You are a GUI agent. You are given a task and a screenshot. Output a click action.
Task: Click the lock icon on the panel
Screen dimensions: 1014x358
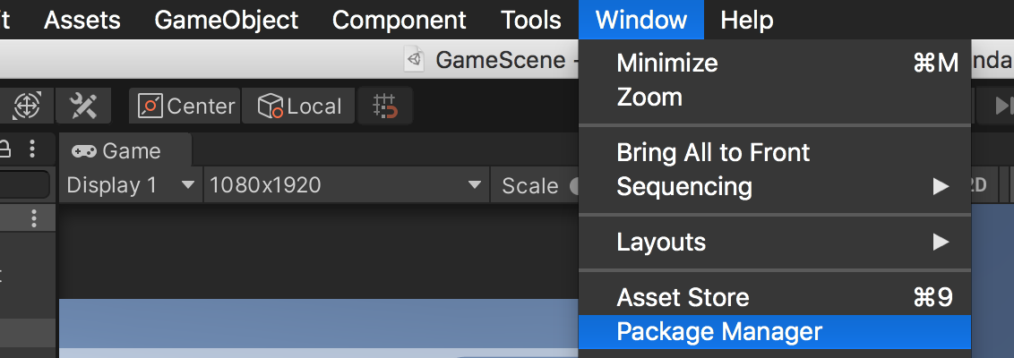[4, 150]
